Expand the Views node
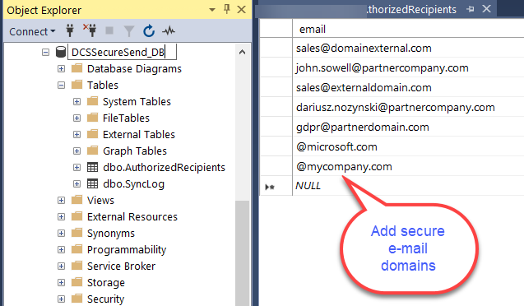 tap(61, 200)
